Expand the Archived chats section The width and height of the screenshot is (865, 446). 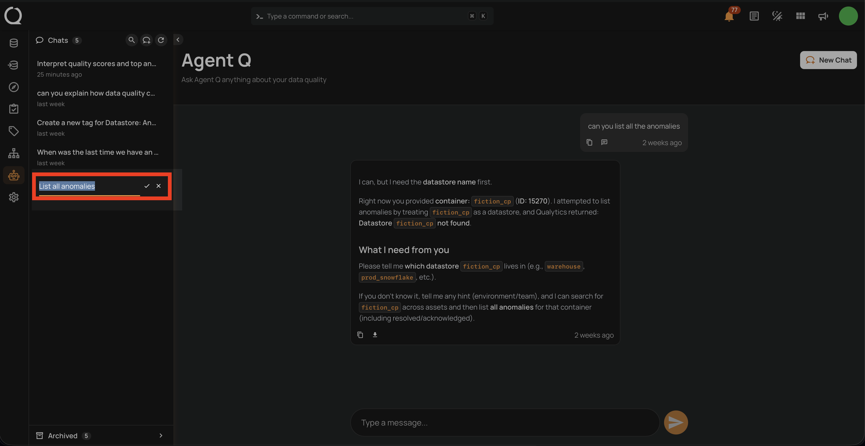pyautogui.click(x=161, y=435)
